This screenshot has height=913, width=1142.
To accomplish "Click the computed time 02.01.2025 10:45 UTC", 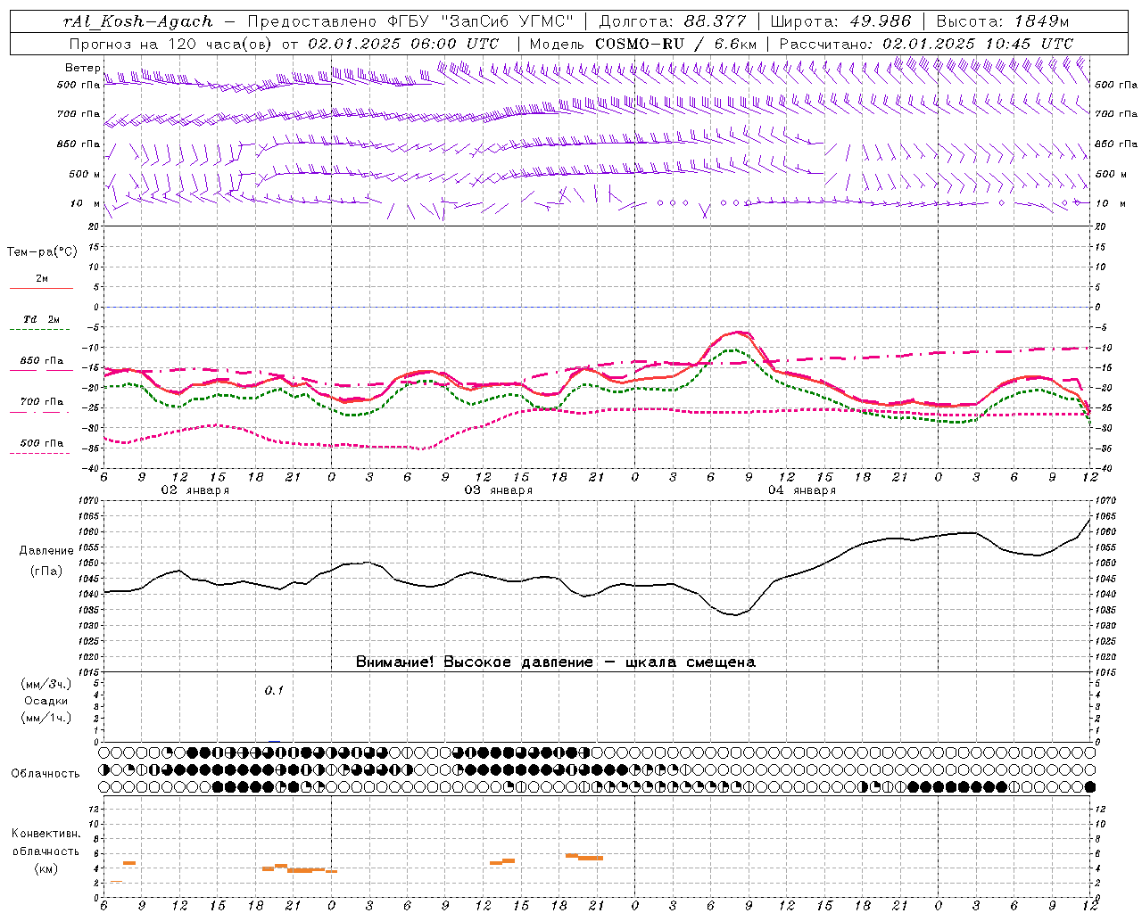I will 978,44.
